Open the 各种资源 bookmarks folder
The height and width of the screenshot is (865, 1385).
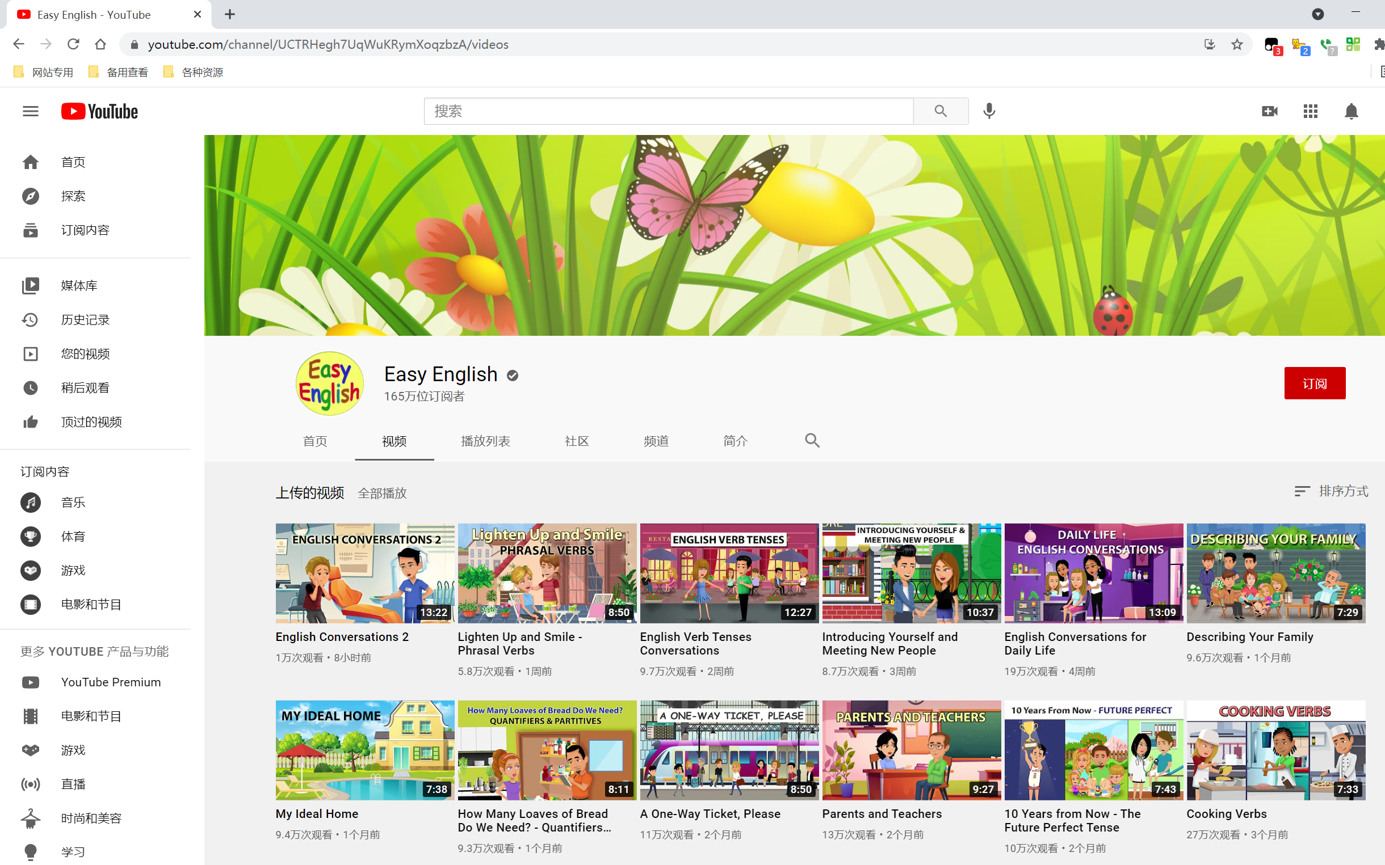[194, 72]
